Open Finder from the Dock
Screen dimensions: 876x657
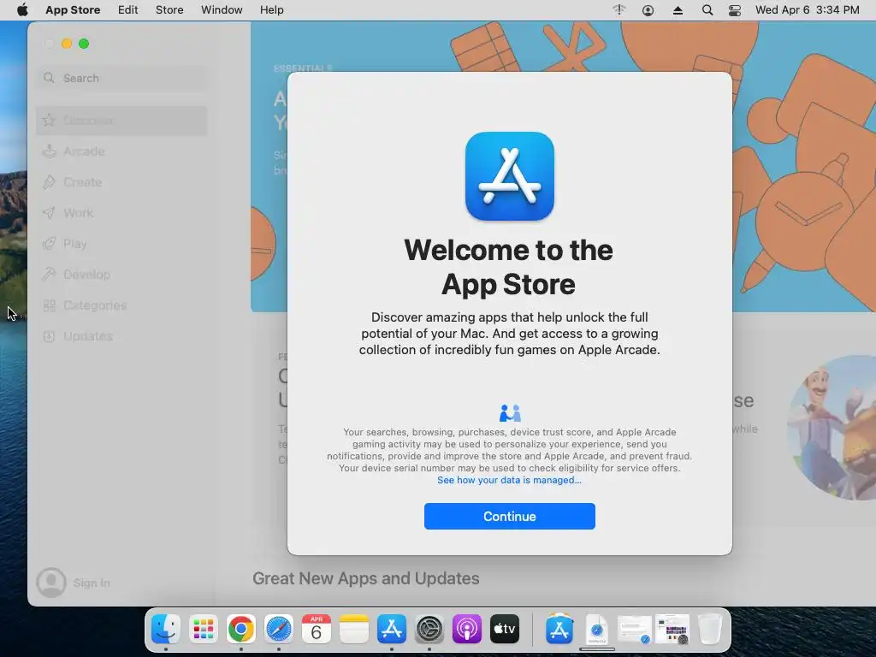point(165,629)
